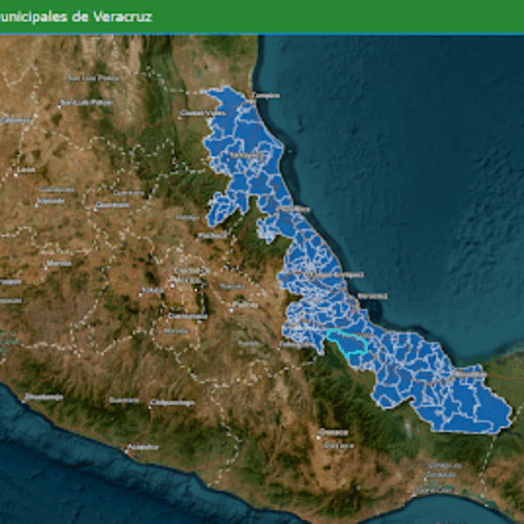Select the Puebla city label
The width and height of the screenshot is (524, 524).
point(246,306)
